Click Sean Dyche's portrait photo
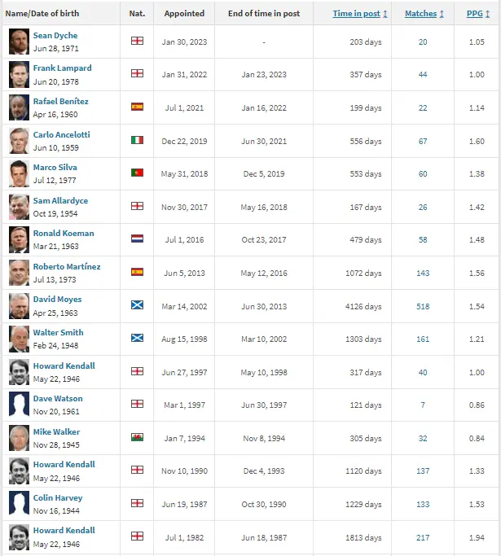This screenshot has width=501, height=556. (19, 42)
